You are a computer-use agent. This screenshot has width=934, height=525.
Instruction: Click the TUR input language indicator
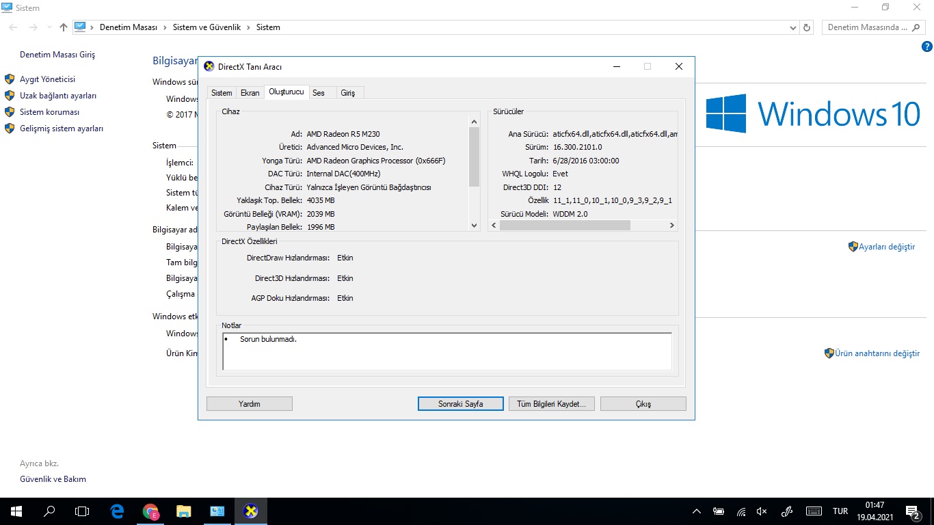point(840,511)
